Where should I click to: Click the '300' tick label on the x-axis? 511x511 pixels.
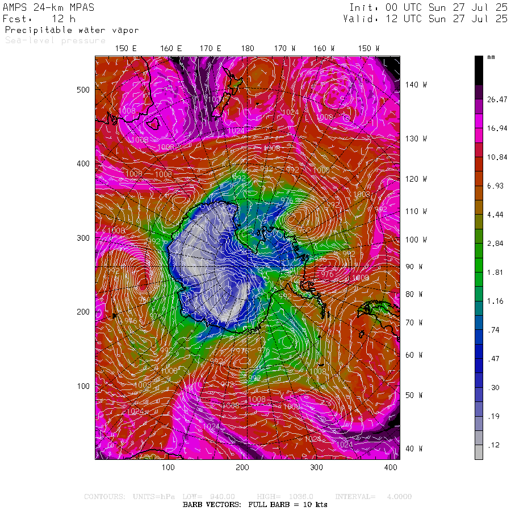316,468
